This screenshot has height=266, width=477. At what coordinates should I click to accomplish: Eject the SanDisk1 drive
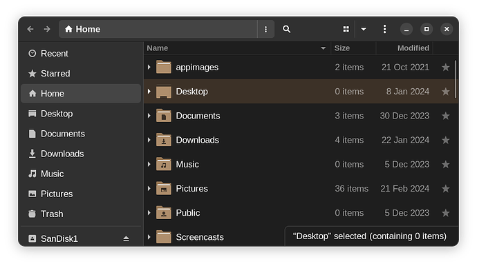tap(126, 238)
